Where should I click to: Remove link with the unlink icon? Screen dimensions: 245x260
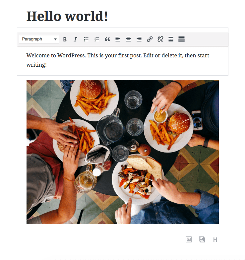[160, 39]
